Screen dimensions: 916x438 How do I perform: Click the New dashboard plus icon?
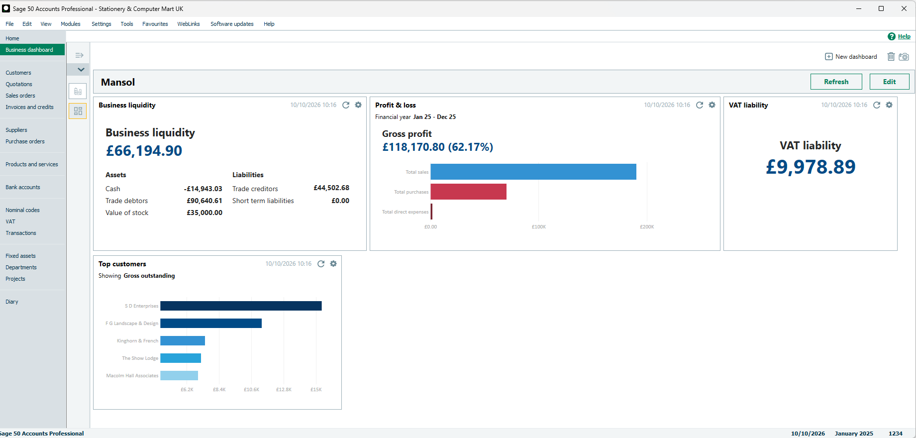click(x=829, y=57)
